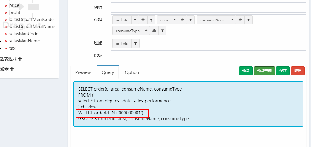Click the 保存 button
Viewport: 311px width, 147px height.
point(283,71)
